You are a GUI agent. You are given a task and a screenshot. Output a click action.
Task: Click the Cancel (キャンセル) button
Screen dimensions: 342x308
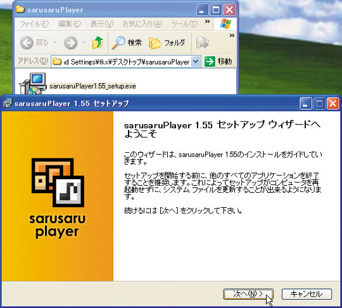[307, 294]
